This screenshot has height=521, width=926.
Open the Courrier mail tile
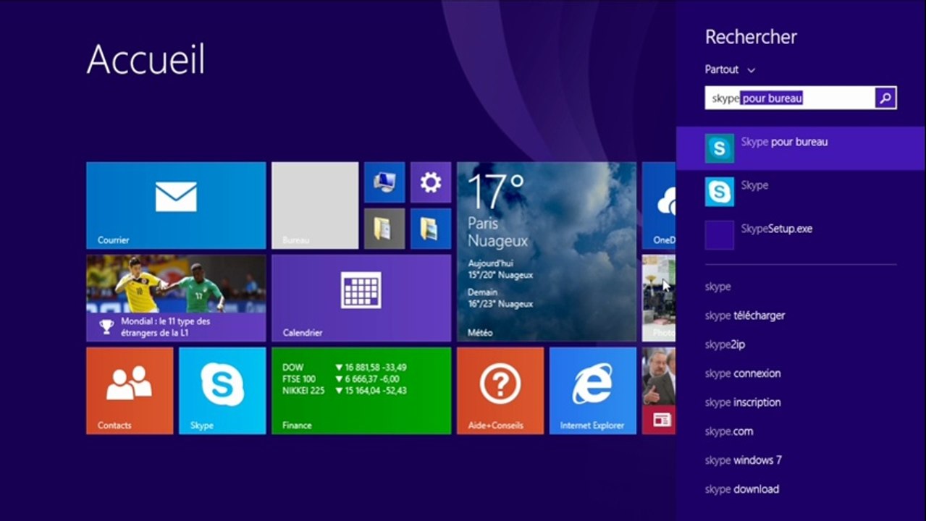[x=176, y=206]
